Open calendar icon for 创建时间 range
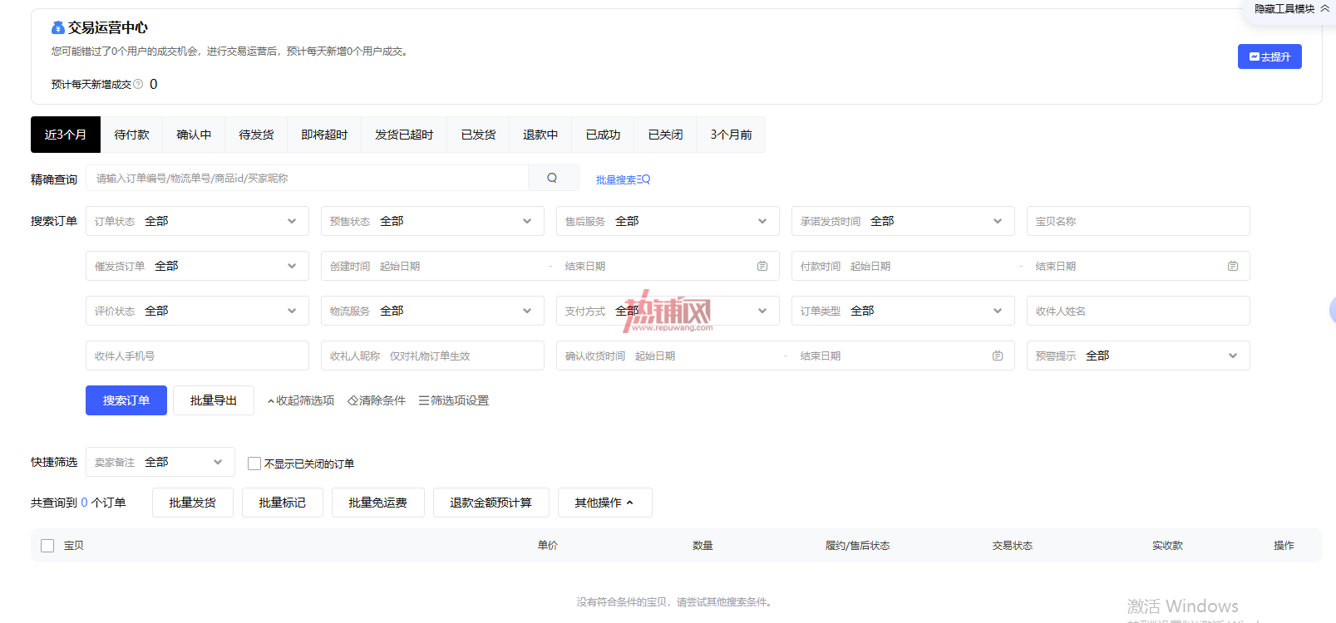 click(762, 266)
